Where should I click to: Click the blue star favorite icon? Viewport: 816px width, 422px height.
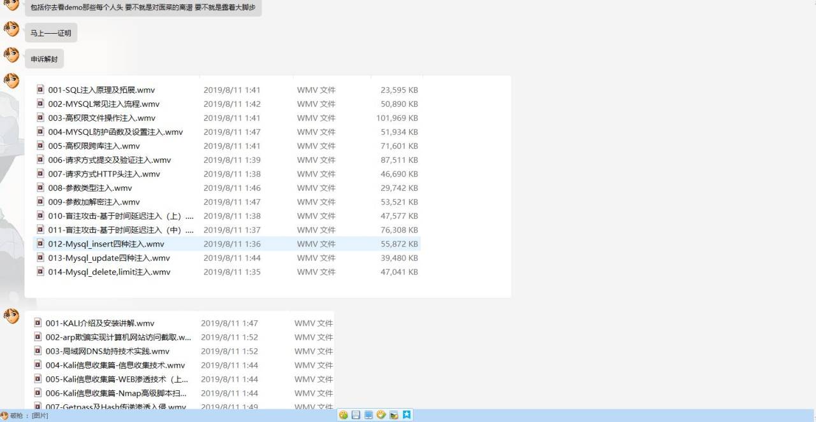[407, 415]
